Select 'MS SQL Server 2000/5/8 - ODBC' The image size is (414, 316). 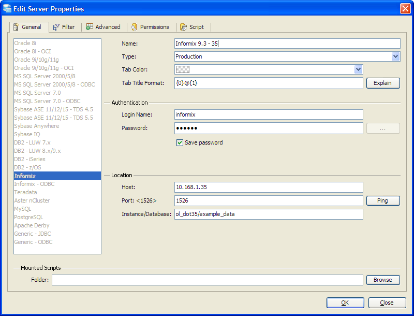pos(57,84)
